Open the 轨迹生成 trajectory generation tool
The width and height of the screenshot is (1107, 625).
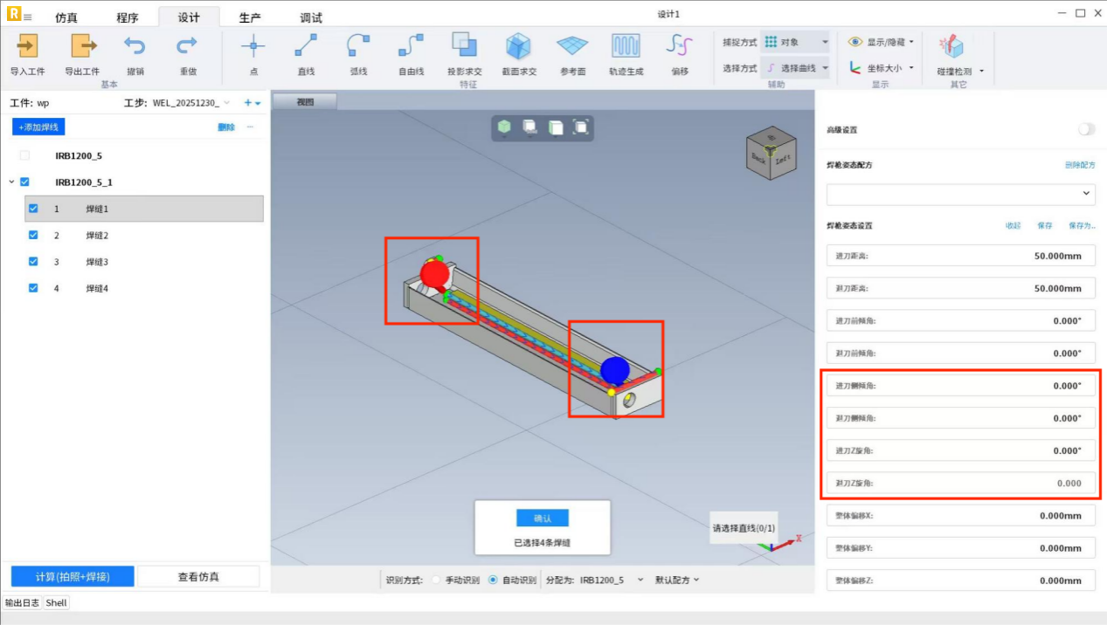626,45
